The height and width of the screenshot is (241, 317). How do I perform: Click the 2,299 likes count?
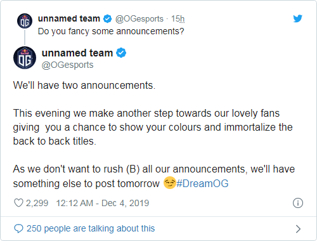click(37, 203)
